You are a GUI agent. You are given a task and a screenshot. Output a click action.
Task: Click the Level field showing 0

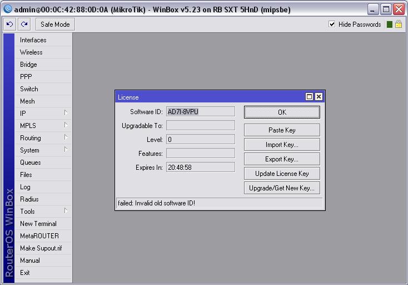(x=201, y=139)
